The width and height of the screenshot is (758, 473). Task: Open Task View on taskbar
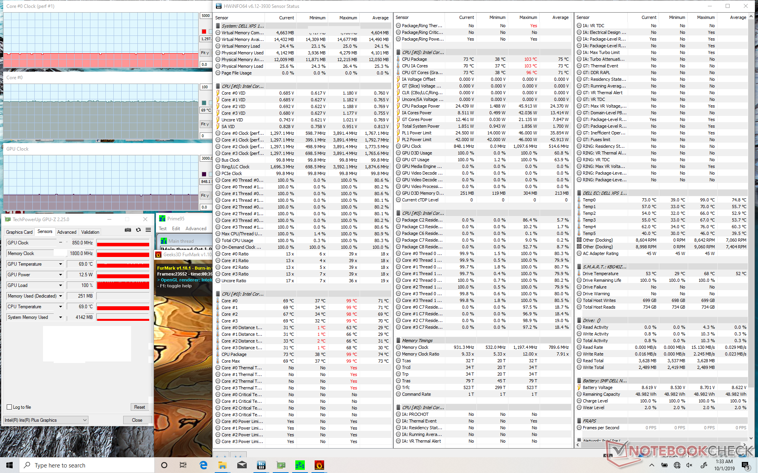coord(183,465)
